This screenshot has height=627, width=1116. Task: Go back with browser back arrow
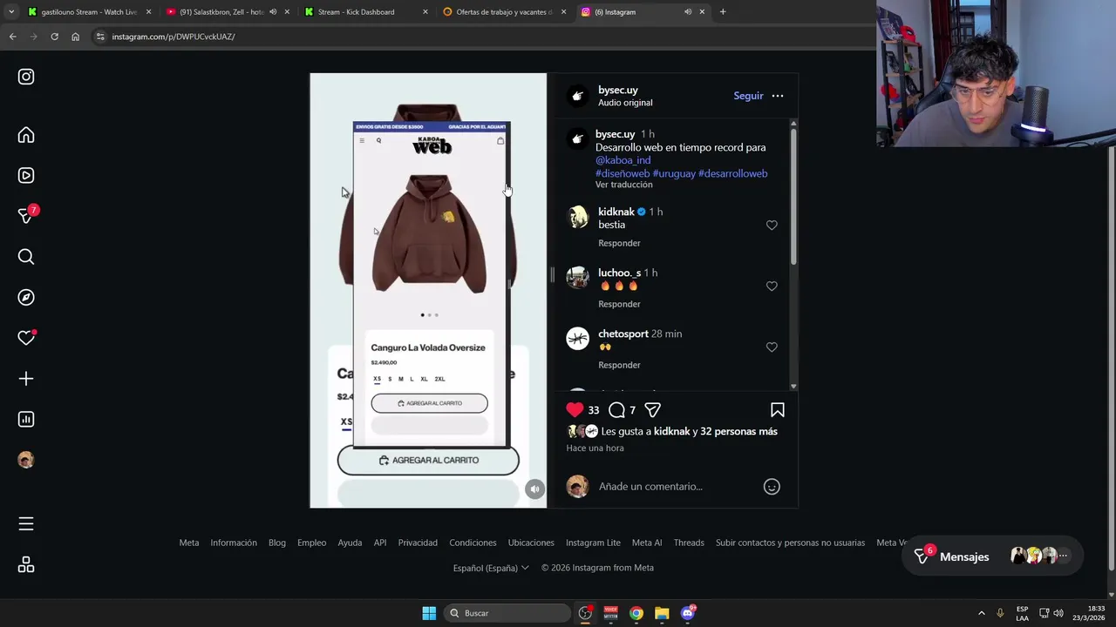click(12, 37)
